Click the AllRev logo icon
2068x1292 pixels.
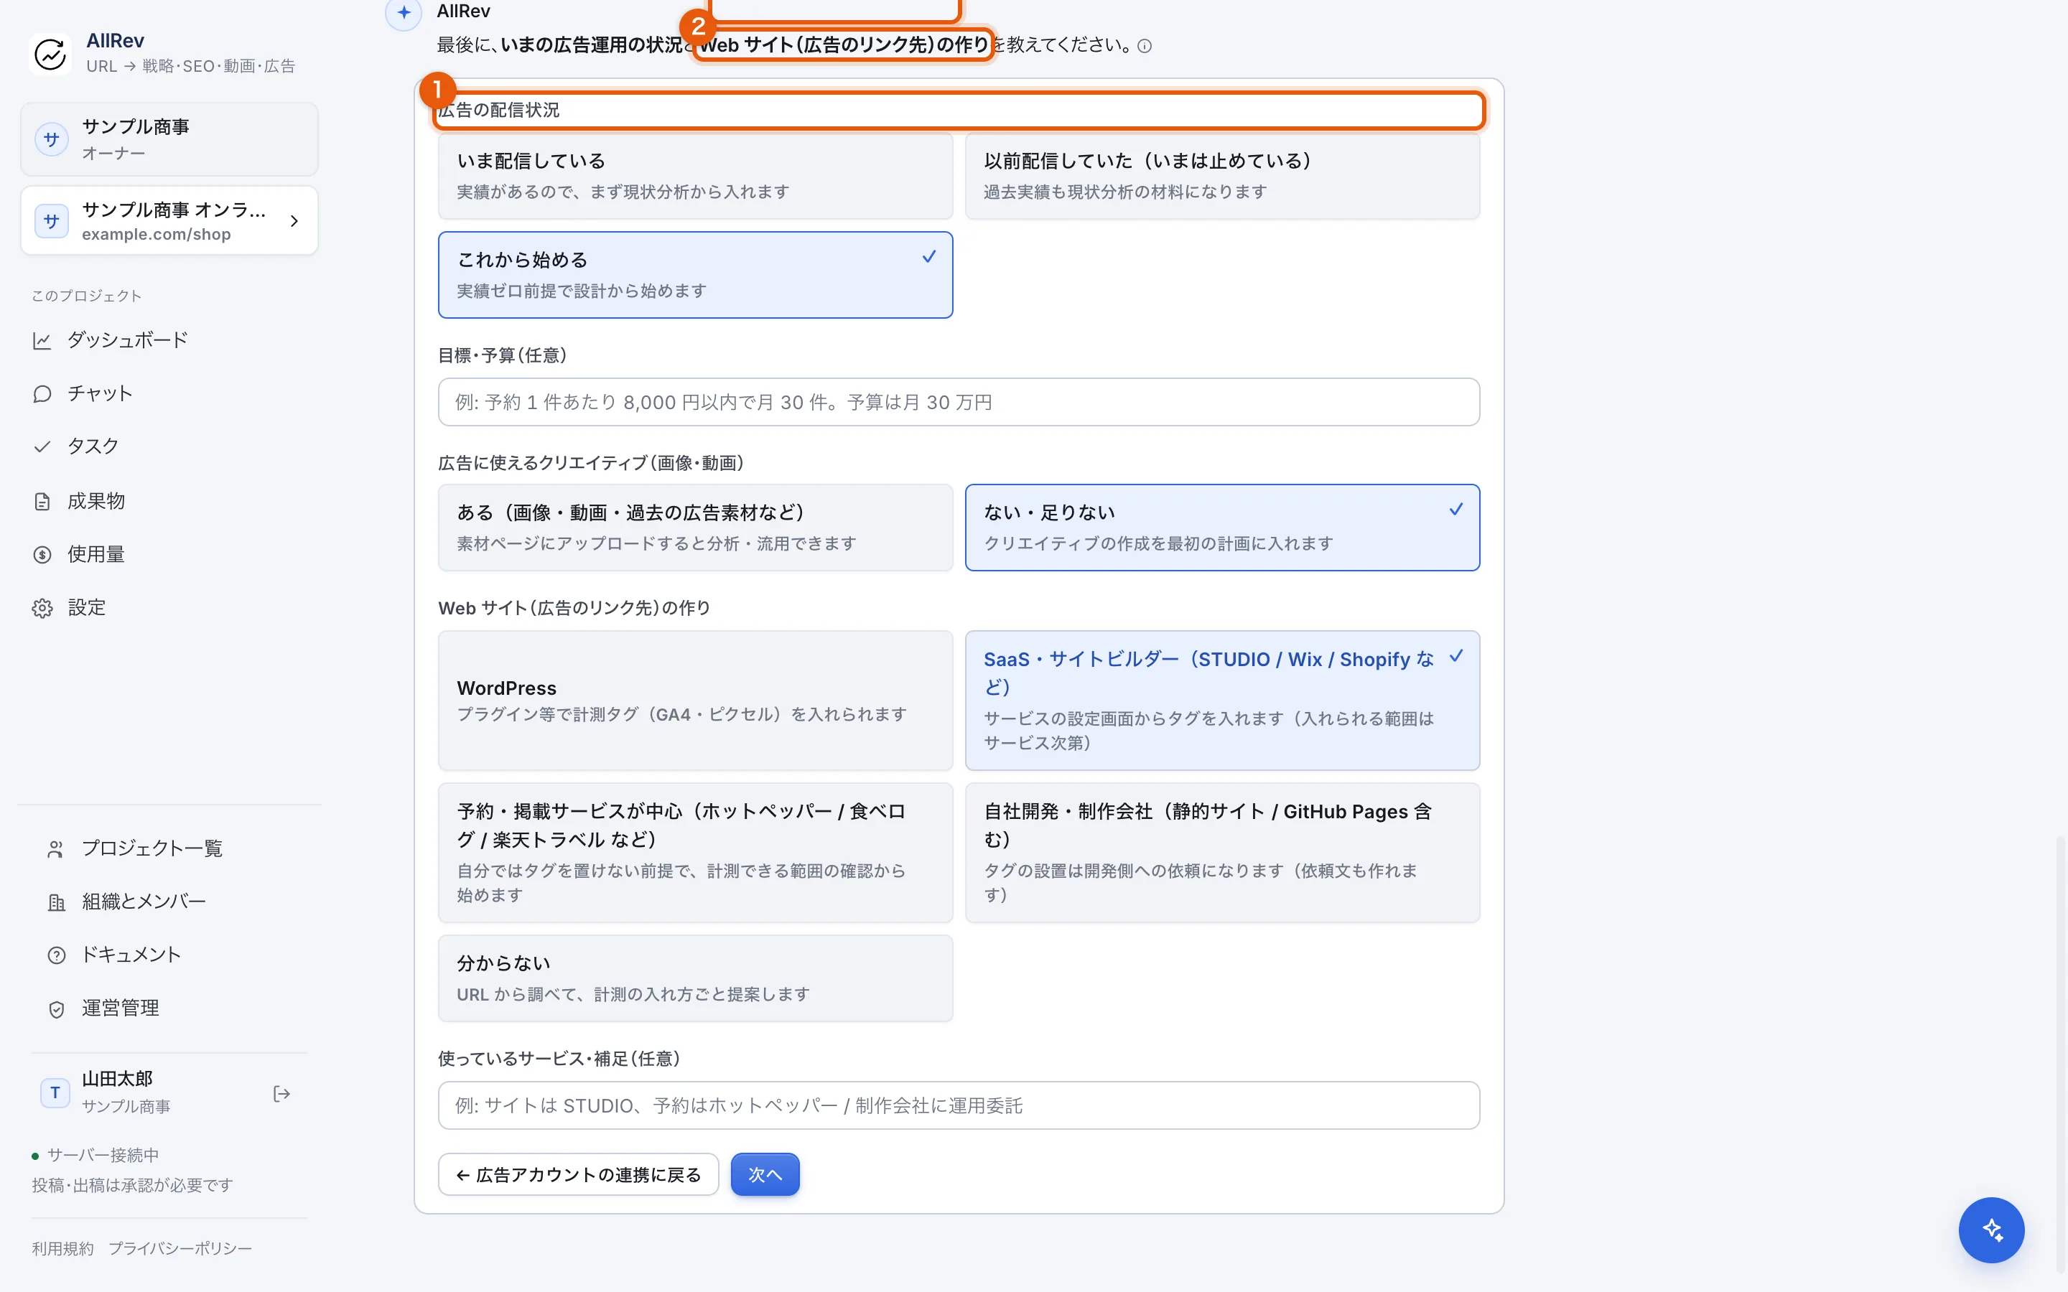50,54
